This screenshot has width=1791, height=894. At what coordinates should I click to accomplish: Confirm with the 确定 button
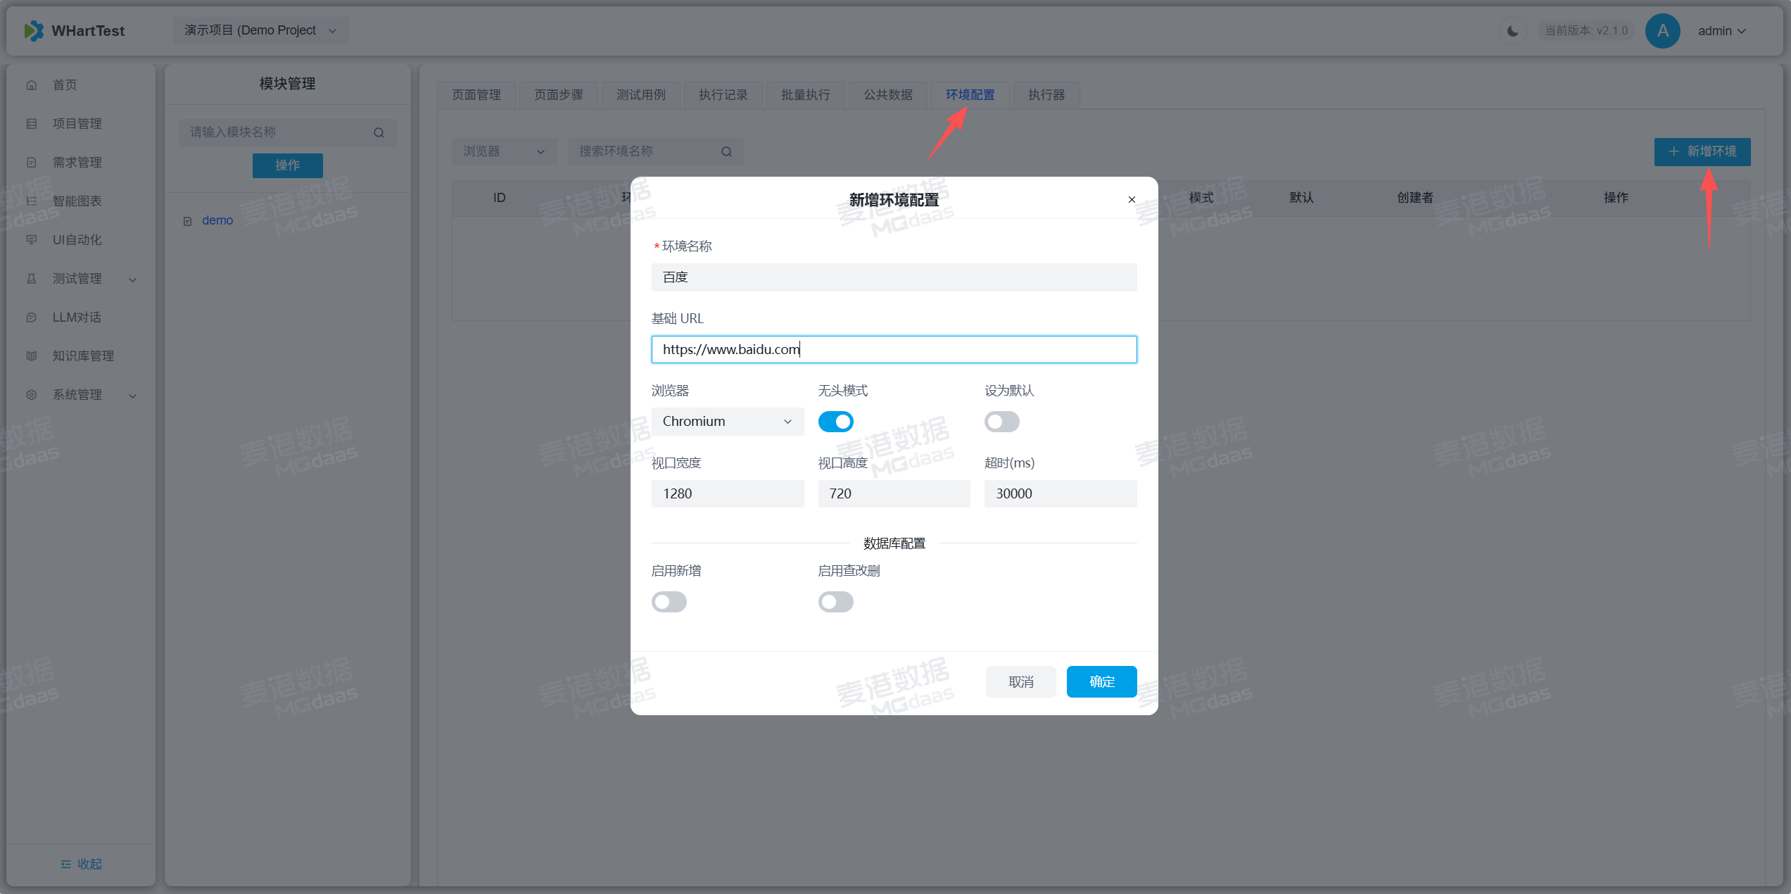tap(1101, 681)
